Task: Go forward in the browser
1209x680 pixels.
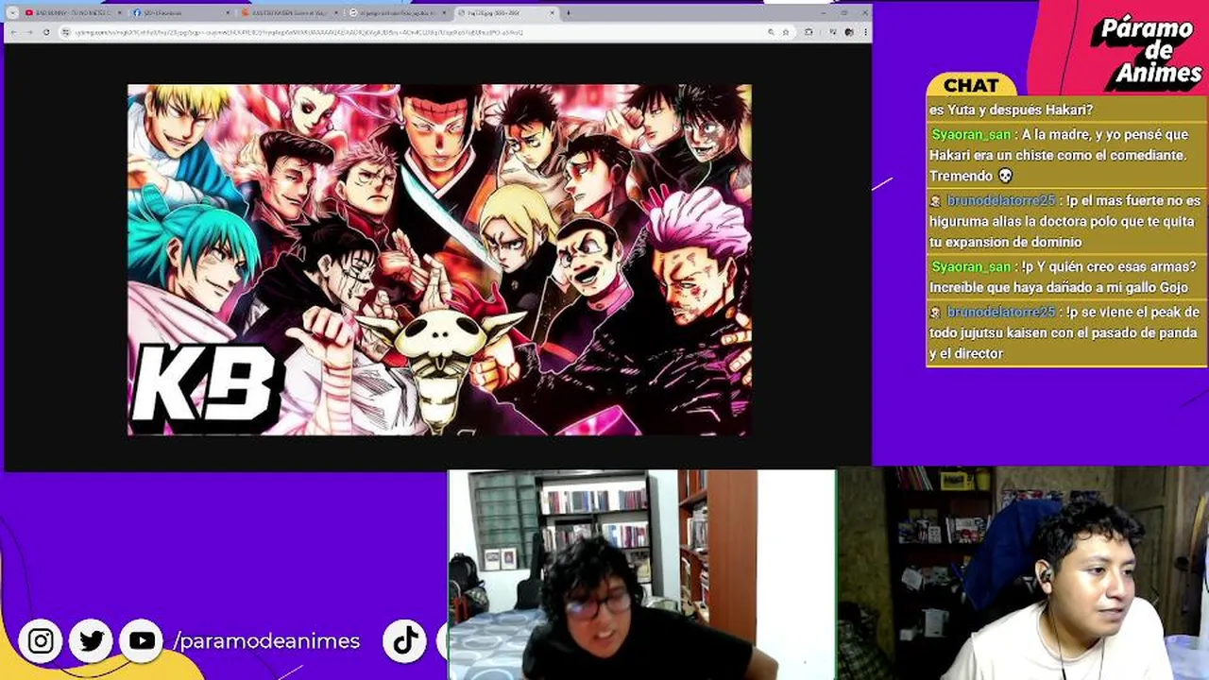Action: coord(29,32)
